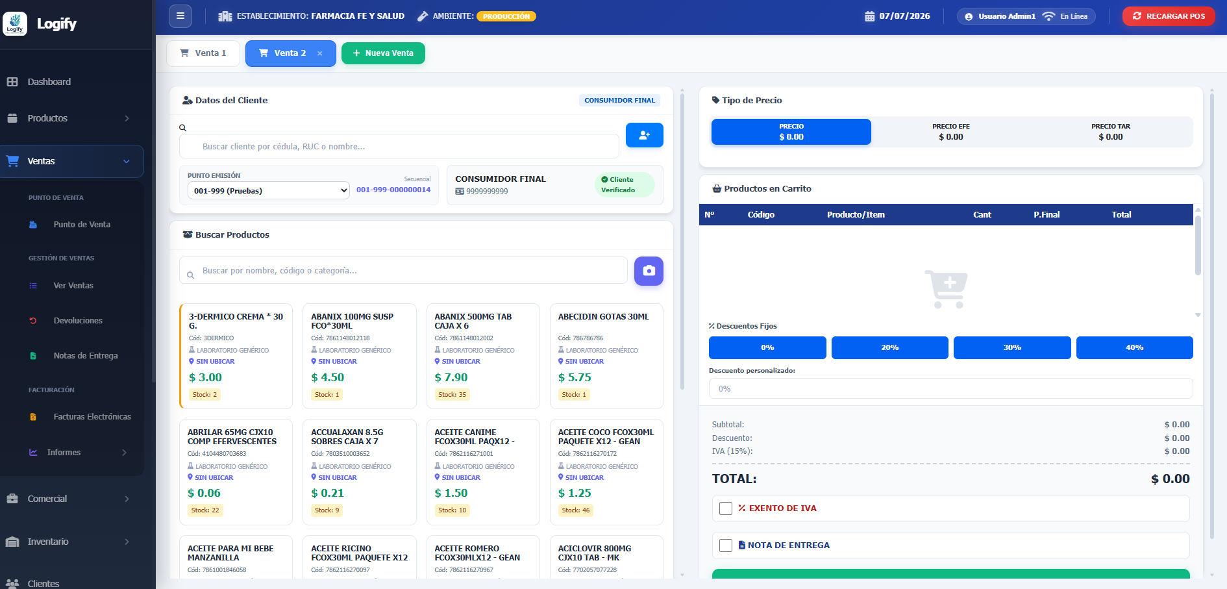Add ACCUALAXAN 8.5G SOBRES product card
1227x589 pixels.
(360, 472)
